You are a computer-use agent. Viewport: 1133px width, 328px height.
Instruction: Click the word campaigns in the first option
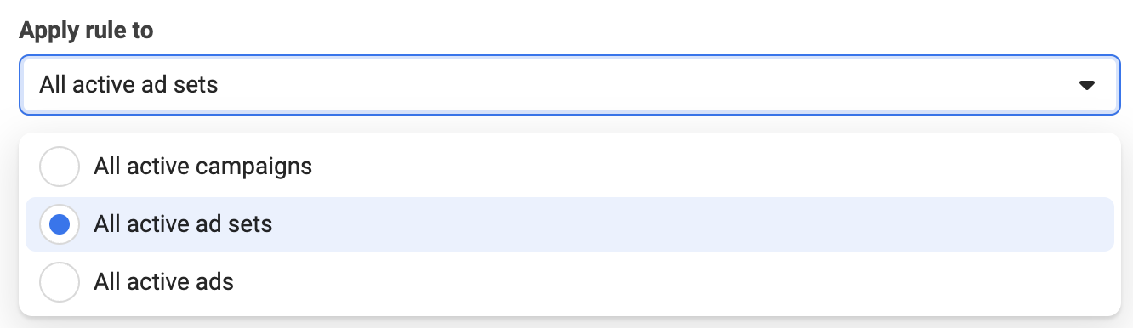254,168
